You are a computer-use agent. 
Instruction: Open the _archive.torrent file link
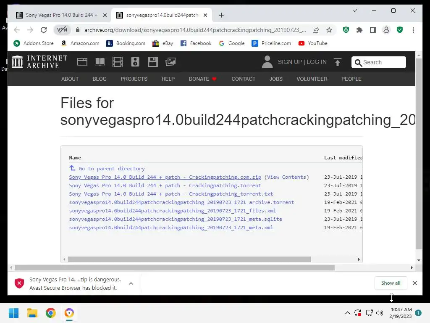click(x=181, y=202)
